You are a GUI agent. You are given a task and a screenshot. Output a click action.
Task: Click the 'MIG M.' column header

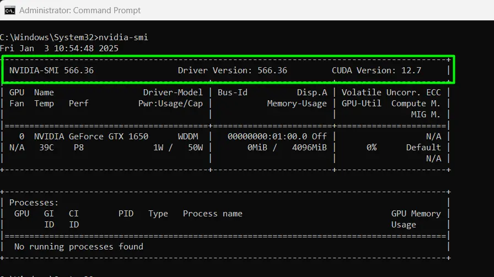(x=425, y=115)
